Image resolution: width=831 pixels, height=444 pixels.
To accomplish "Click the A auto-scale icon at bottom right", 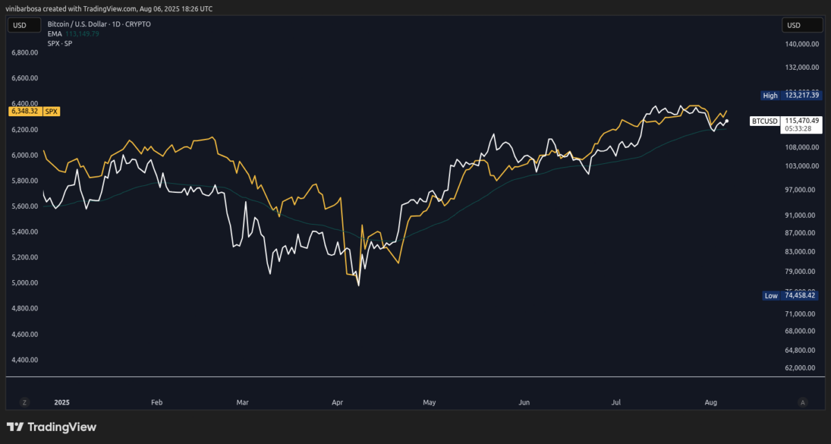I will point(803,402).
